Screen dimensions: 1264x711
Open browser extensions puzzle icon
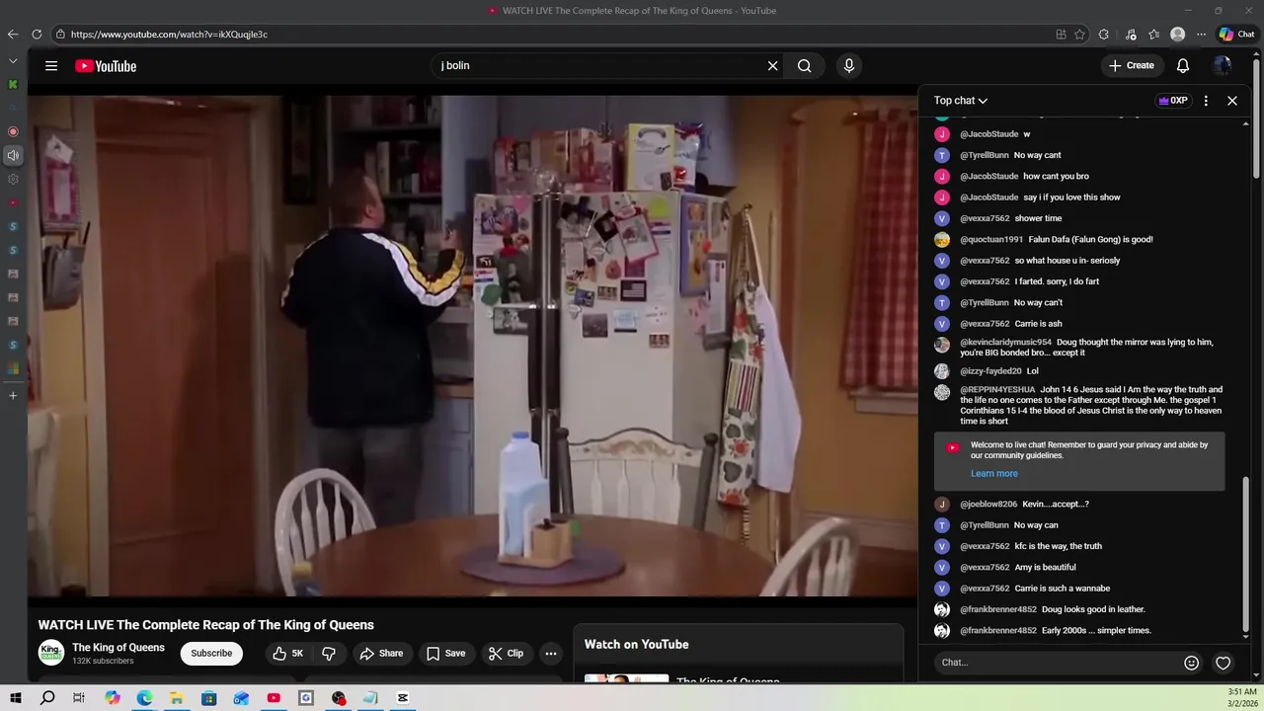tap(1104, 35)
